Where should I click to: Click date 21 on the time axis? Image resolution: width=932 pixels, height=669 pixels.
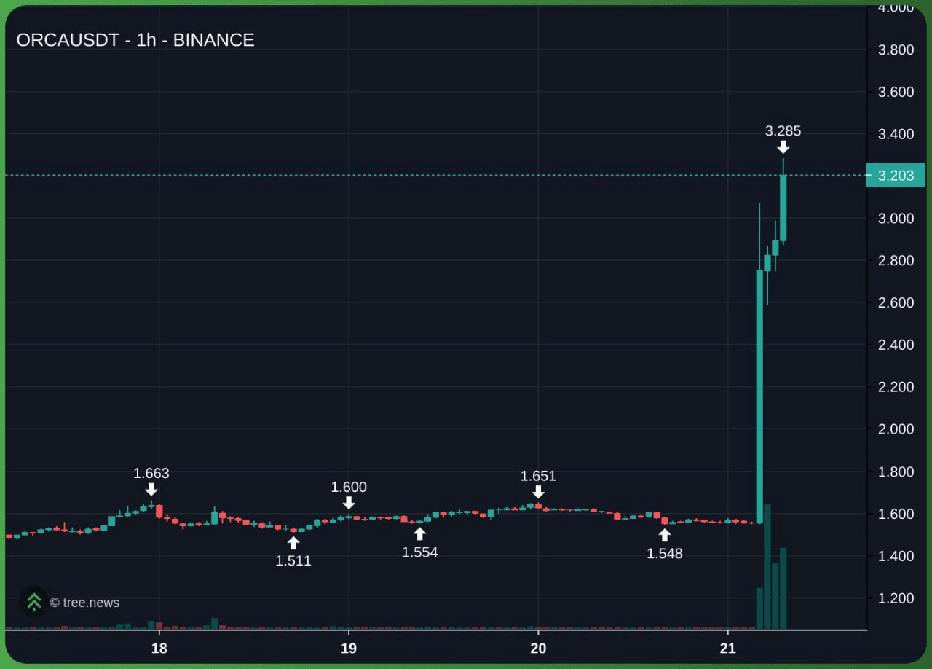[x=727, y=649]
